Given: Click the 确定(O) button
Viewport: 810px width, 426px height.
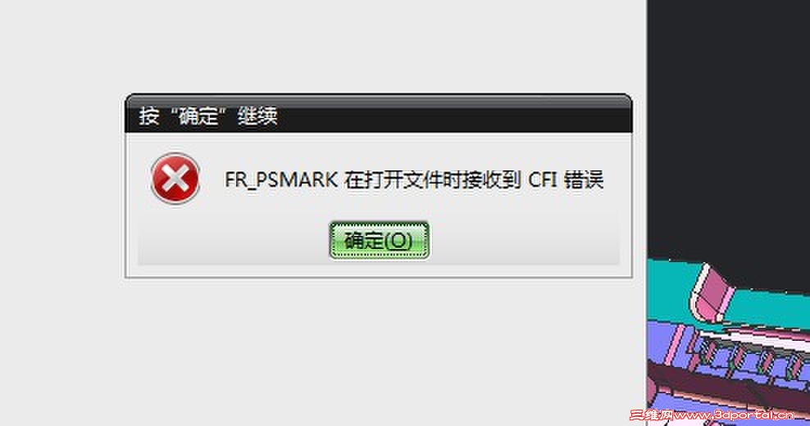Looking at the screenshot, I should (379, 240).
